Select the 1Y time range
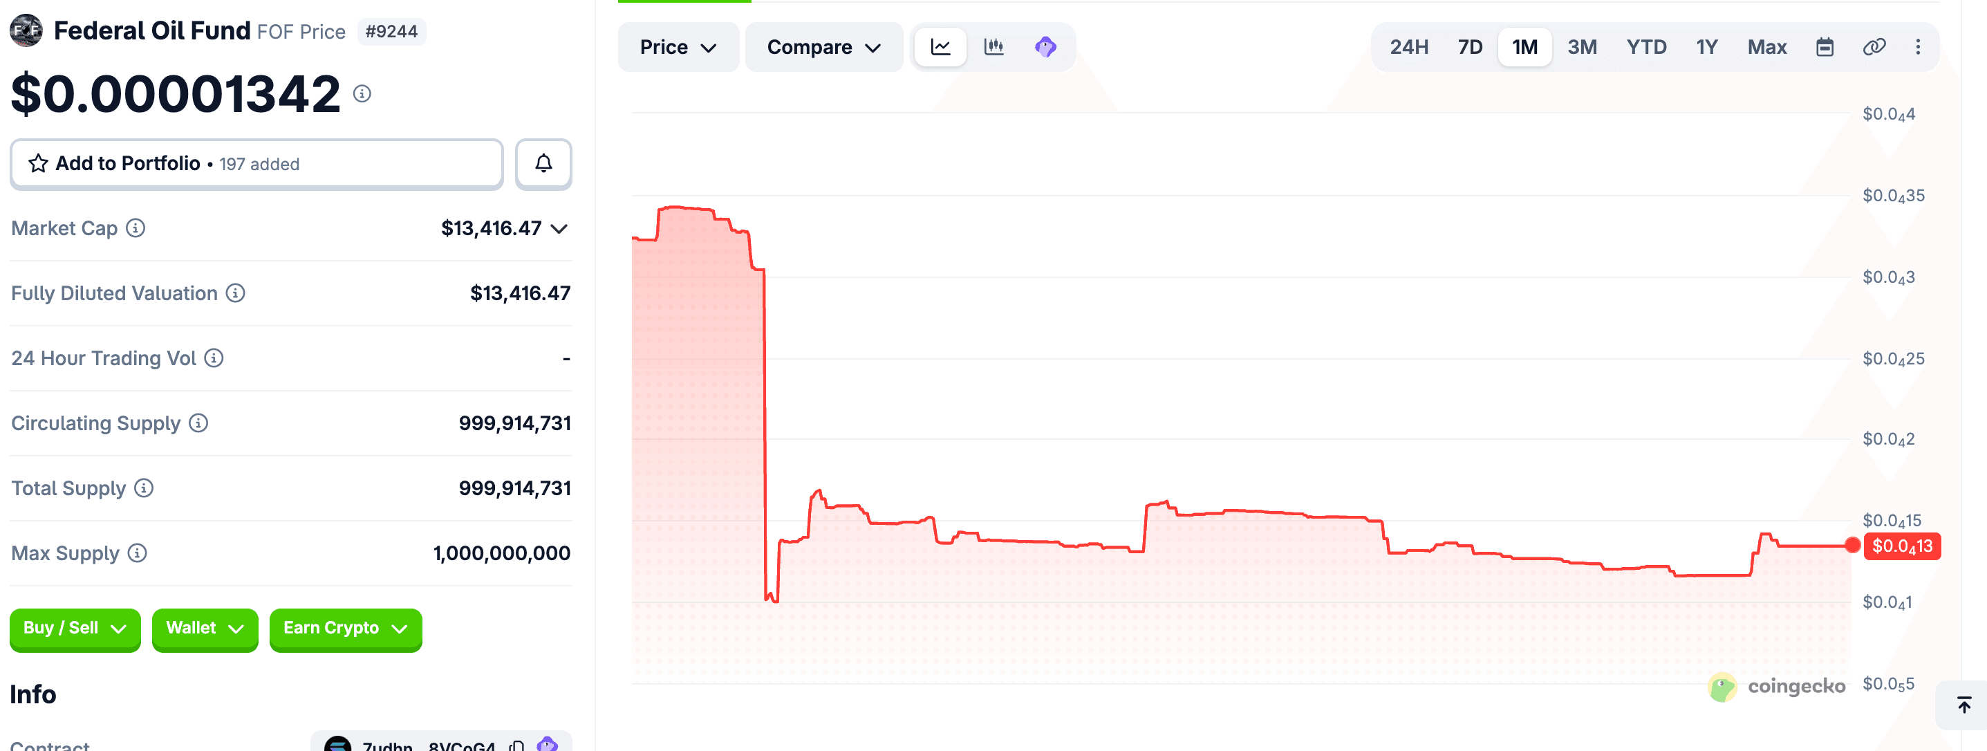This screenshot has width=1987, height=751. (1706, 47)
